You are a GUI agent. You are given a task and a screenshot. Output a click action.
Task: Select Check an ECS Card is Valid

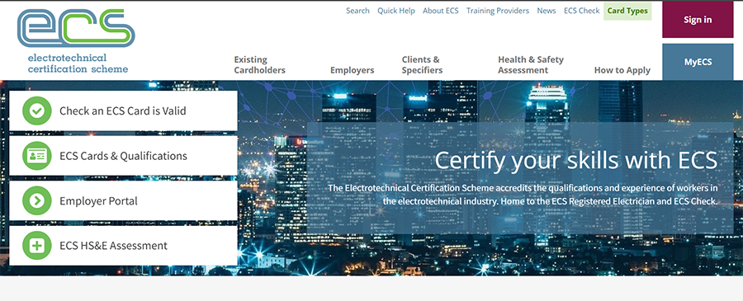point(123,111)
